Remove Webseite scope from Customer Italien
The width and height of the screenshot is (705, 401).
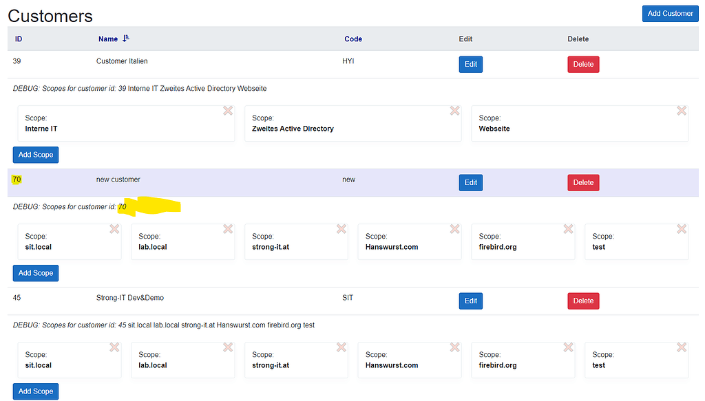682,111
